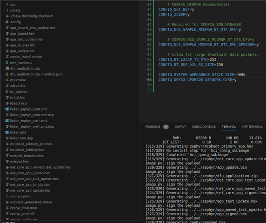This screenshot has height=223, width=266.
Task: Expand the soc folder chevron
Action: click(x=7, y=4)
